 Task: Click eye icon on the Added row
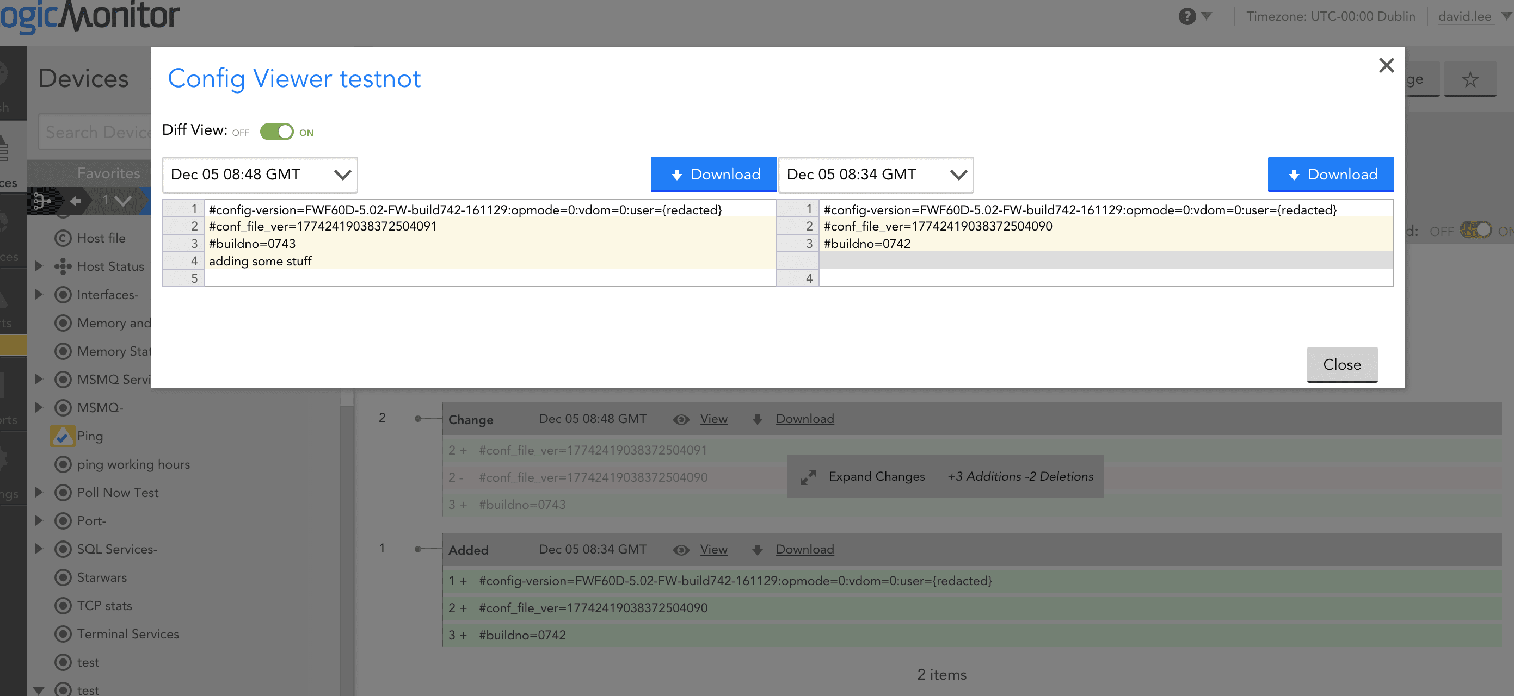click(x=681, y=550)
